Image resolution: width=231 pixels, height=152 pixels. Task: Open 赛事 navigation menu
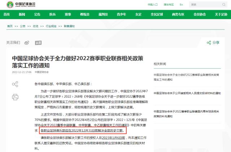tap(68, 14)
